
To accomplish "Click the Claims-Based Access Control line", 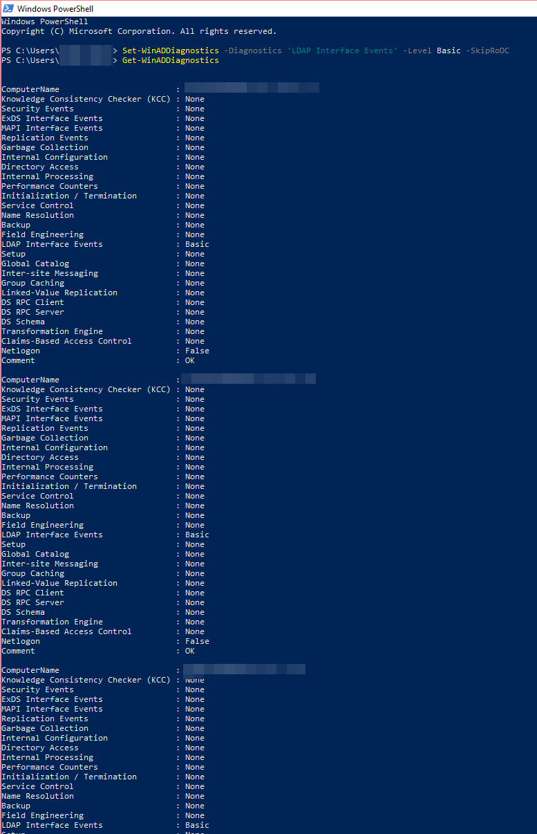I will tap(66, 341).
